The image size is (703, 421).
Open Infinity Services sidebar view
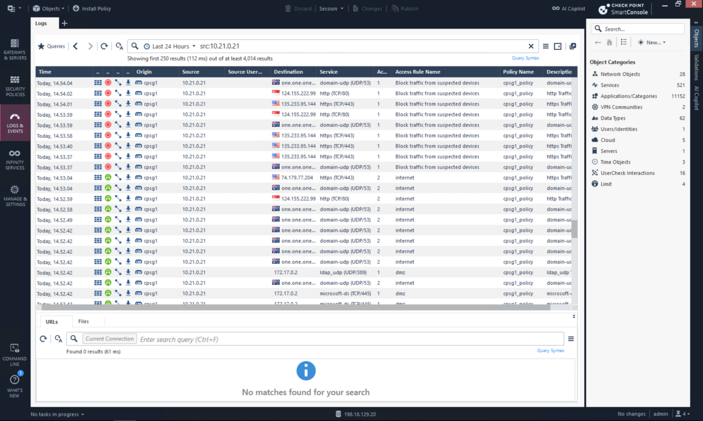click(x=15, y=159)
